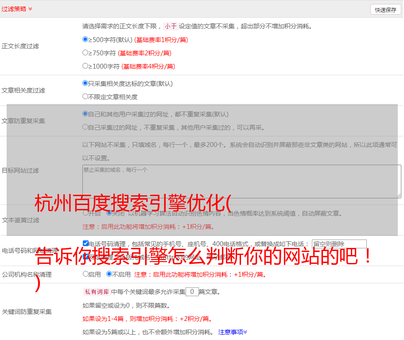Turn on 文本鉴黄过滤 with 开启 radio
The image size is (404, 340).
pos(85,213)
